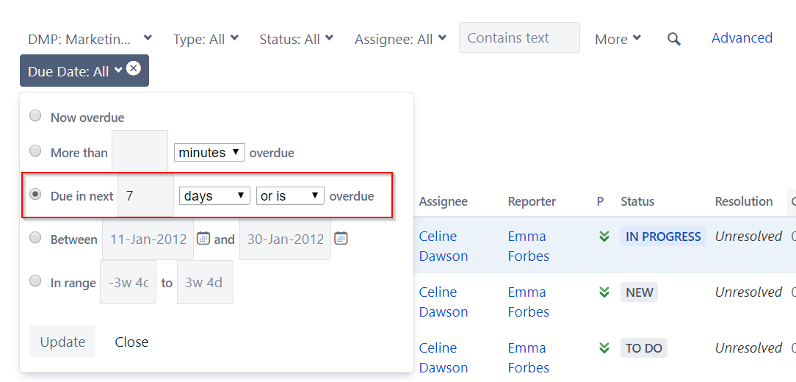Click the priority icon in the IN PROGRESS row
Viewport: 796px width, 382px height.
[x=604, y=237]
